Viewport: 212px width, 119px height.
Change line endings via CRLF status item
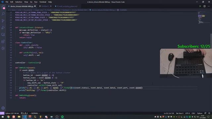pyautogui.click(x=193, y=113)
